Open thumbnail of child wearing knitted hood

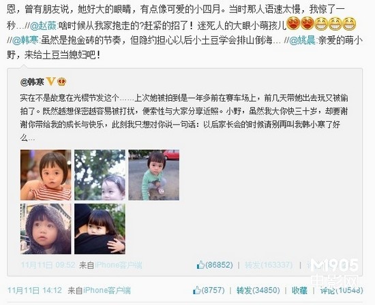click(46, 229)
